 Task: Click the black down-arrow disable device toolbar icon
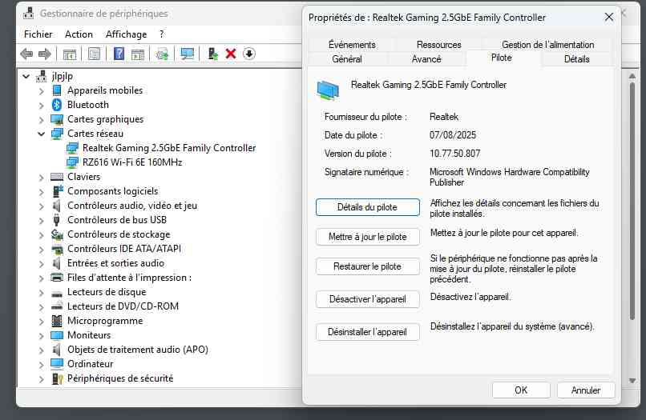click(x=249, y=54)
